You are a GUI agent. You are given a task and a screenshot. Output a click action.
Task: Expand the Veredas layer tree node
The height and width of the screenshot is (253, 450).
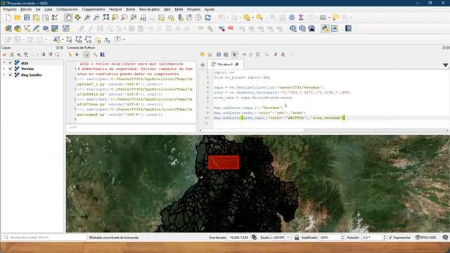coord(4,69)
